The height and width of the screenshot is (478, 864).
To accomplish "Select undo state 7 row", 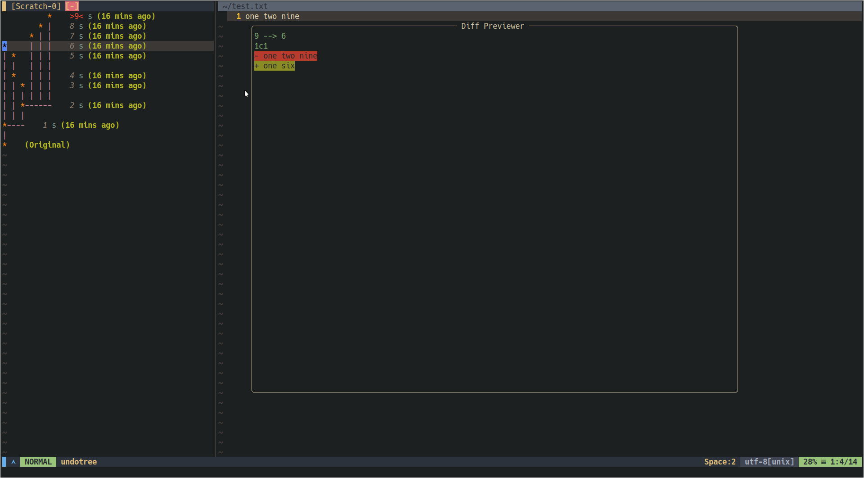I will tap(108, 36).
